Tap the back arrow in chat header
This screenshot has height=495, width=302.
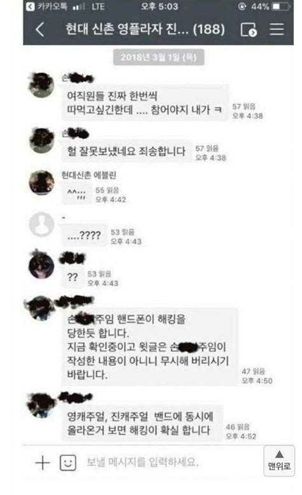pyautogui.click(x=40, y=30)
